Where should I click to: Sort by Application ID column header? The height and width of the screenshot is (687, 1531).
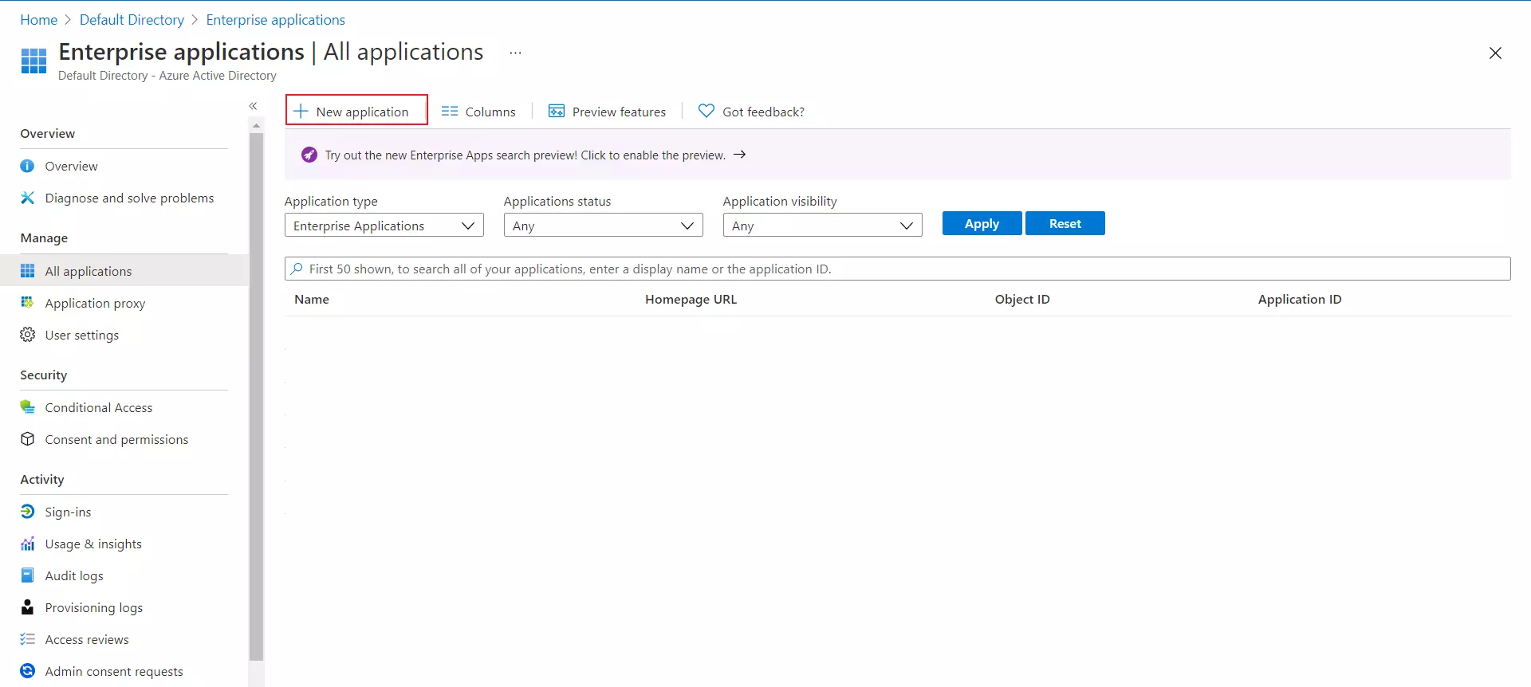[x=1300, y=300]
